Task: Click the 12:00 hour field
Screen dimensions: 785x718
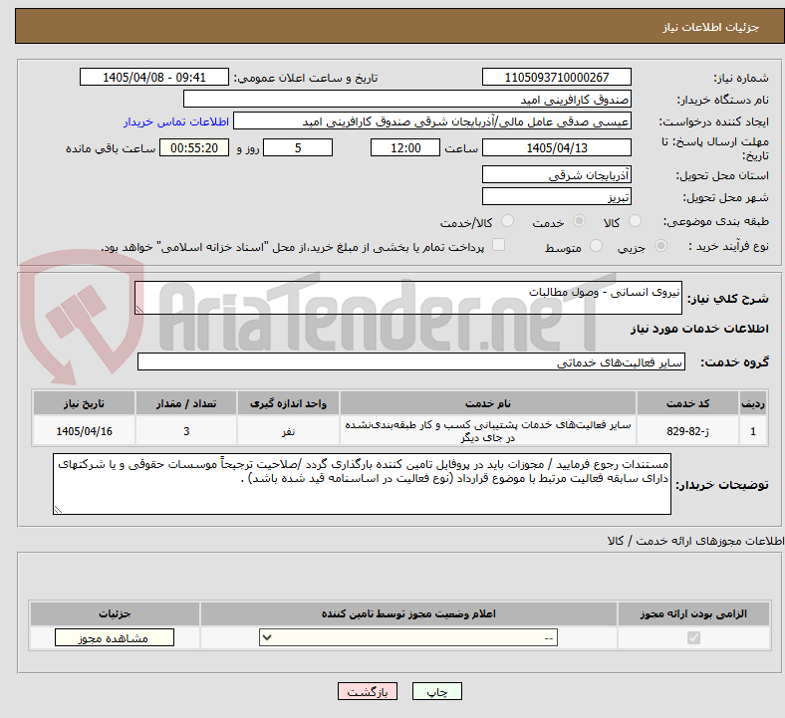Action: tap(405, 147)
